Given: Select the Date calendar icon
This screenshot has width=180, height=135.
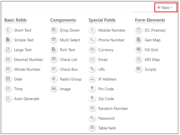Looking at the screenshot, I should (8, 79).
